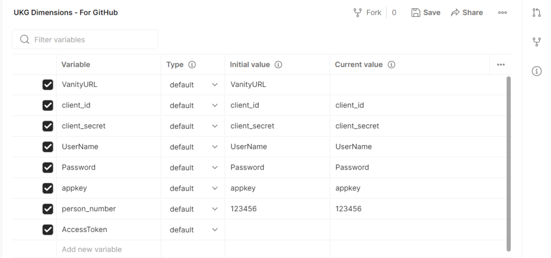Uncheck the person_number variable checkbox
This screenshot has width=551, height=258.
pos(48,209)
